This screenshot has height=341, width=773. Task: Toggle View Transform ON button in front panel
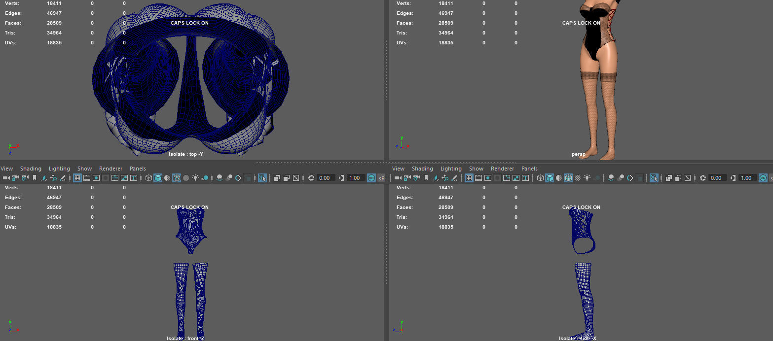pos(371,178)
